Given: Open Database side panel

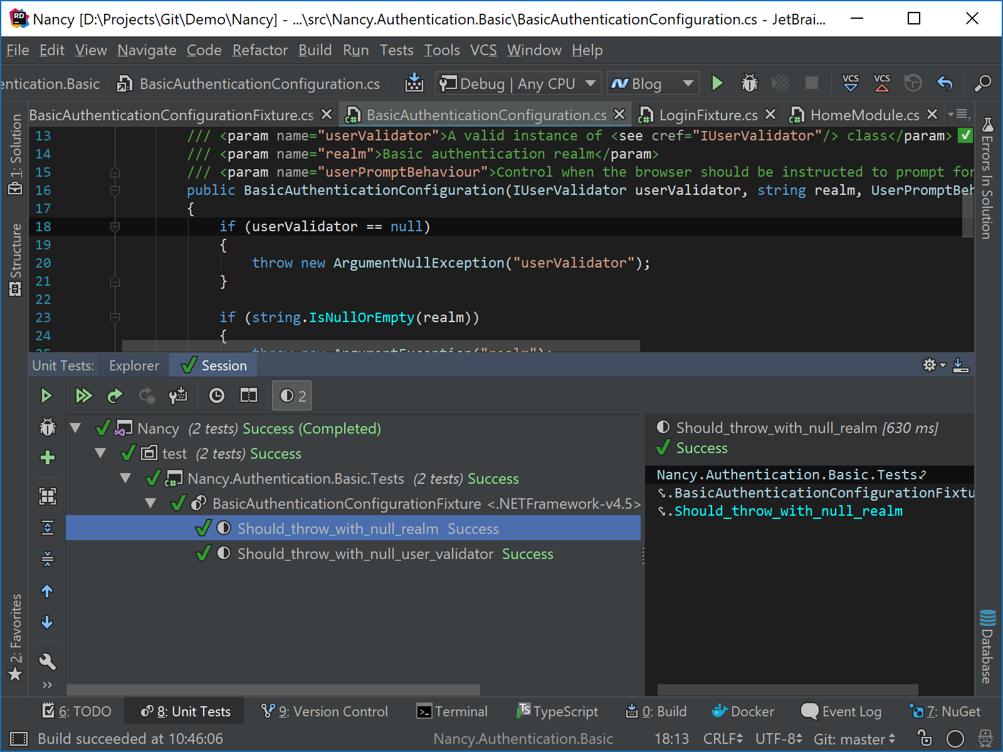Looking at the screenshot, I should 987,646.
